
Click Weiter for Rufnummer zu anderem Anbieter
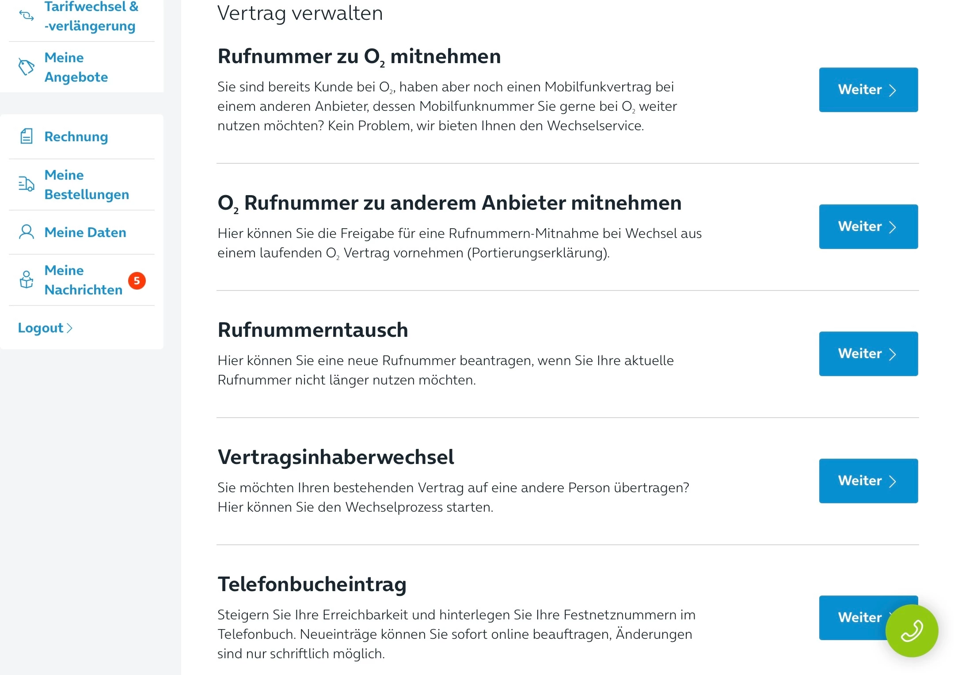coord(868,226)
